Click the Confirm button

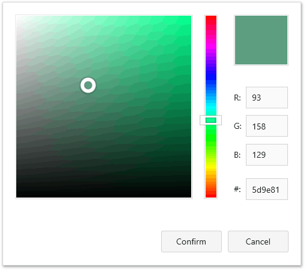(191, 241)
